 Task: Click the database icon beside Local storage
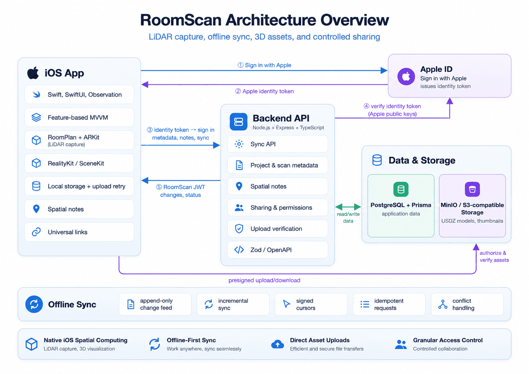pos(36,186)
